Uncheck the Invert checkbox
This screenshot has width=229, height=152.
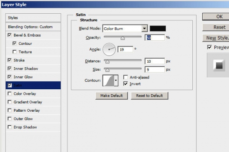[x=126, y=83]
